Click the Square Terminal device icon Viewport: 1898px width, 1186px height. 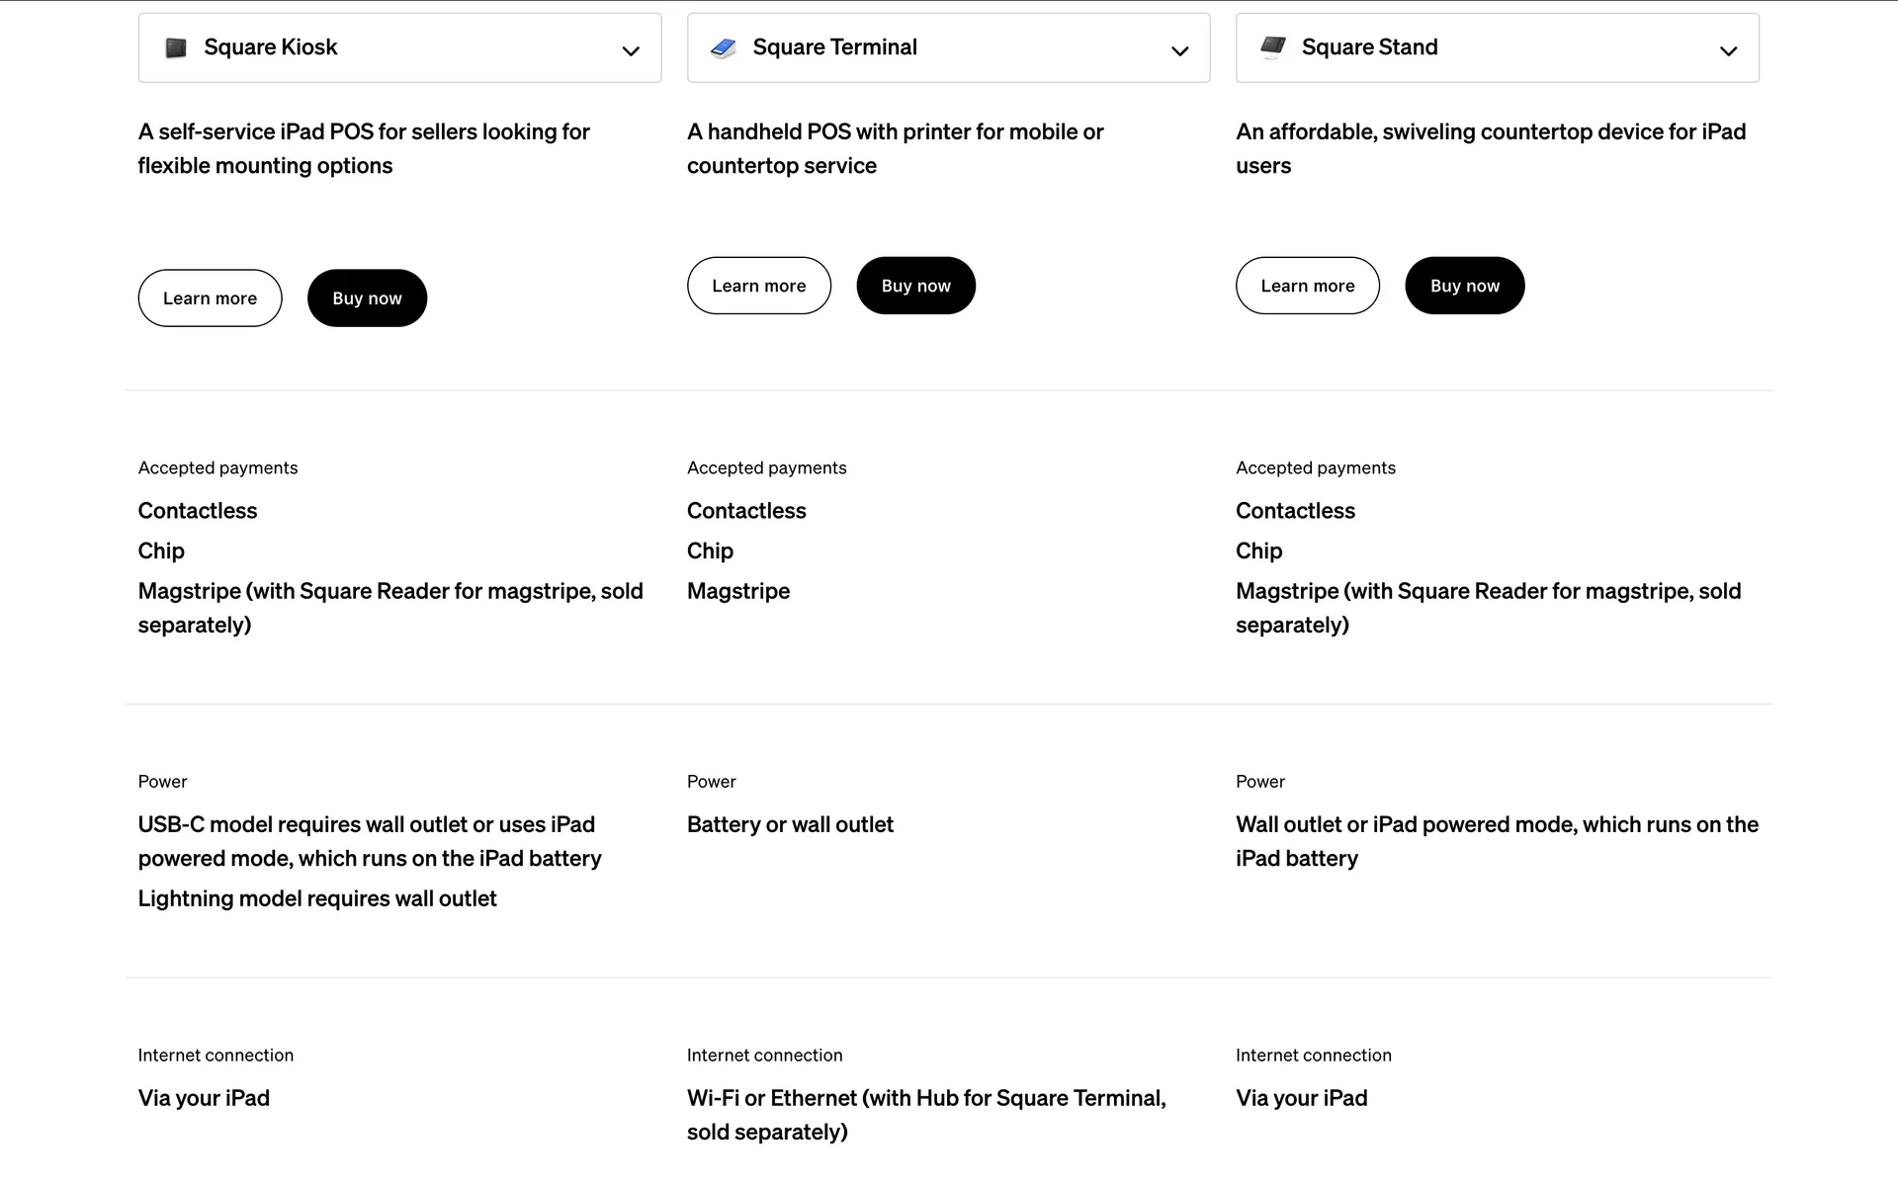pos(724,48)
